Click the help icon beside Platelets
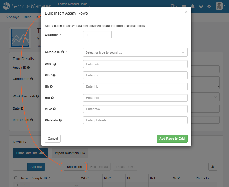 tap(60, 121)
